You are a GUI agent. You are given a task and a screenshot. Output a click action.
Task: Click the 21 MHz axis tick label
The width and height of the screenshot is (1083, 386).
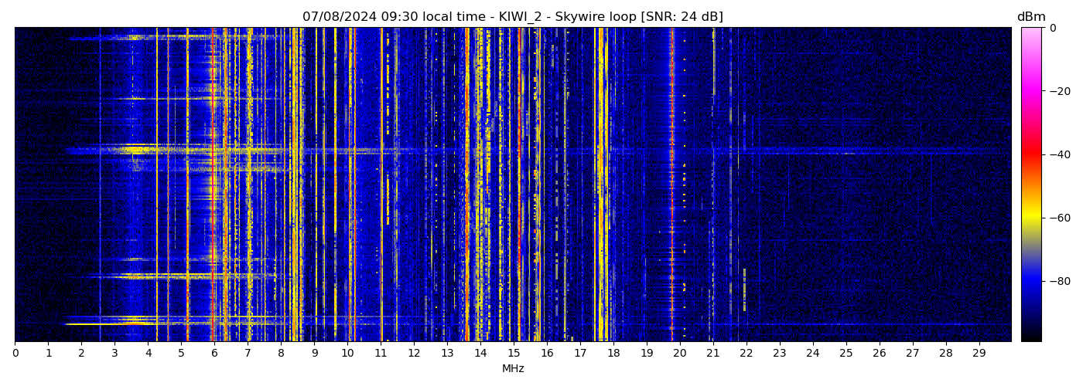point(712,353)
